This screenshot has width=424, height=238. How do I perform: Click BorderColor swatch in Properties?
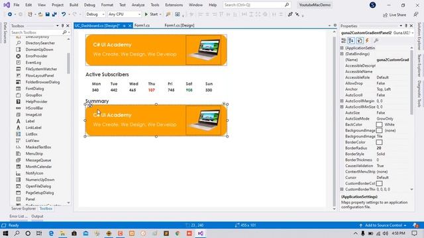point(379,142)
